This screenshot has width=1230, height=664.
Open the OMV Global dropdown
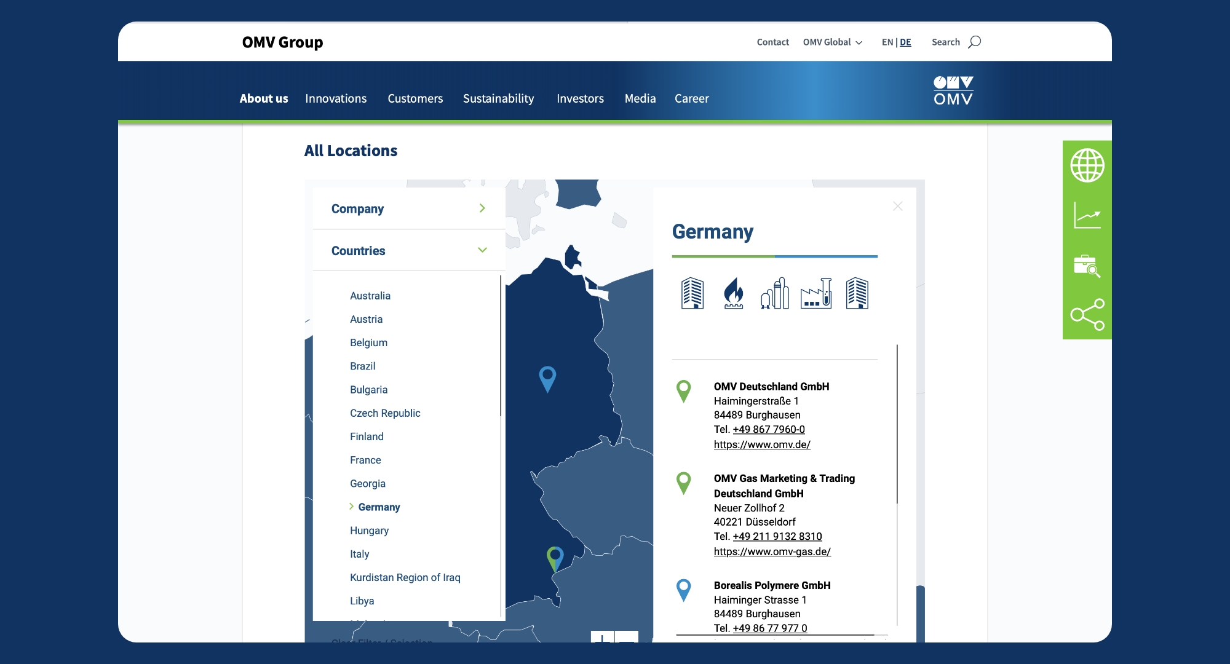tap(832, 42)
